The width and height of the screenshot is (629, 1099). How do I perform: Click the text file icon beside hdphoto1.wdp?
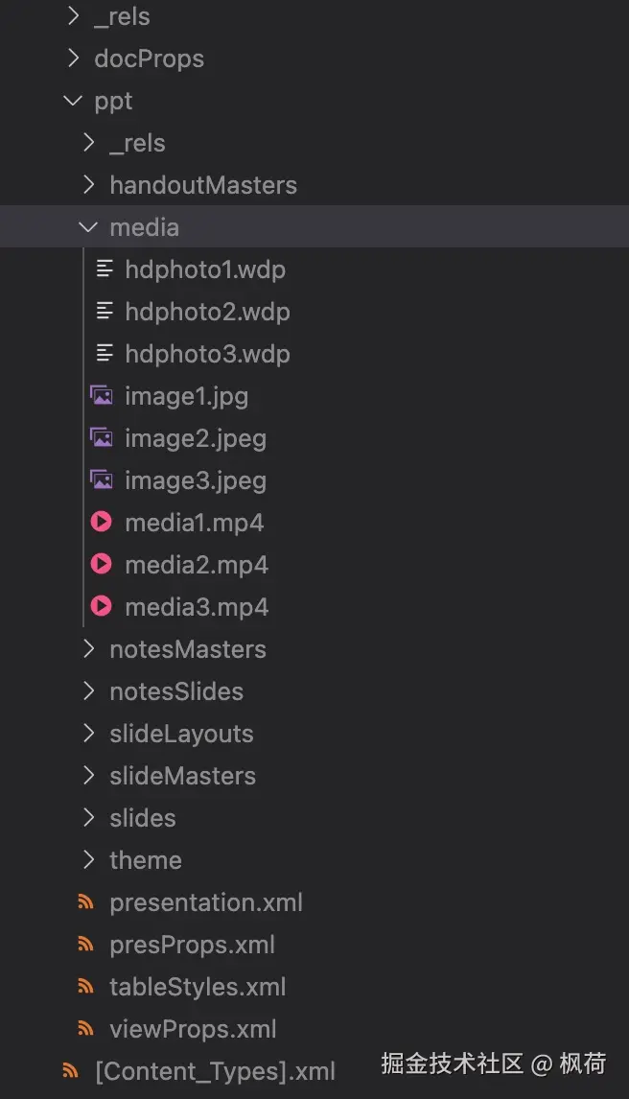(105, 269)
